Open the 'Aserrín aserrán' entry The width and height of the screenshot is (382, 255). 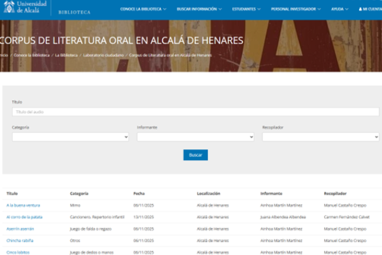[x=20, y=228]
